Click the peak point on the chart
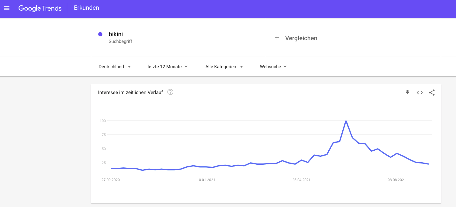 tap(346, 121)
